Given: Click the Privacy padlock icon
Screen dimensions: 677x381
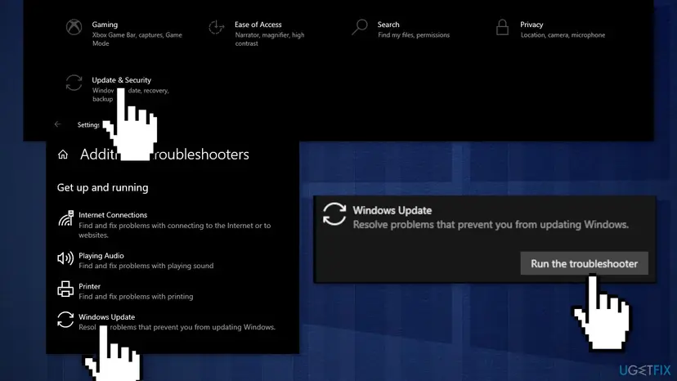Looking at the screenshot, I should (x=502, y=27).
